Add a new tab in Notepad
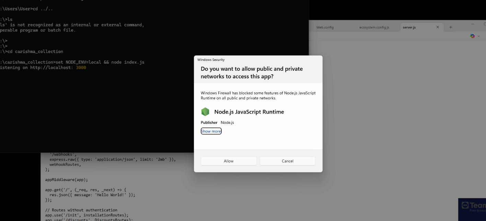Viewport: 486px width, 221px height. [x=451, y=27]
